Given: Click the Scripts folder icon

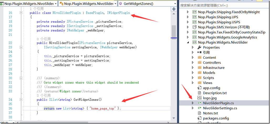Looking at the screenshot, I should tap(199, 78).
